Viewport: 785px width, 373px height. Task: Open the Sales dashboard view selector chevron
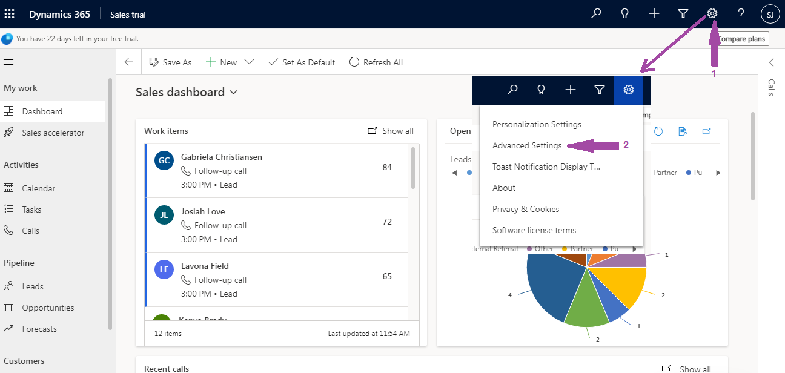click(x=234, y=93)
